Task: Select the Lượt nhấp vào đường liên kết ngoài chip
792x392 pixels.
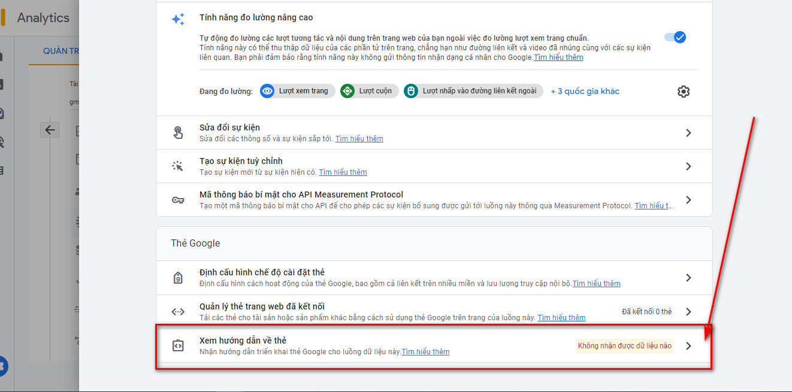Action: coord(473,91)
